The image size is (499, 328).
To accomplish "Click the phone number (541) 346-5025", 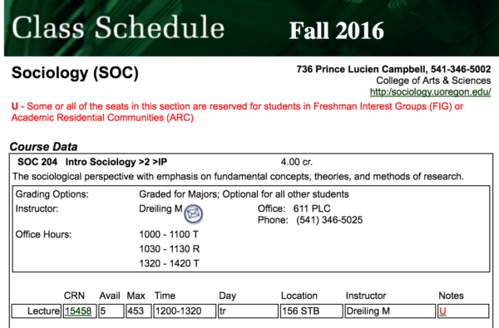I will [329, 220].
